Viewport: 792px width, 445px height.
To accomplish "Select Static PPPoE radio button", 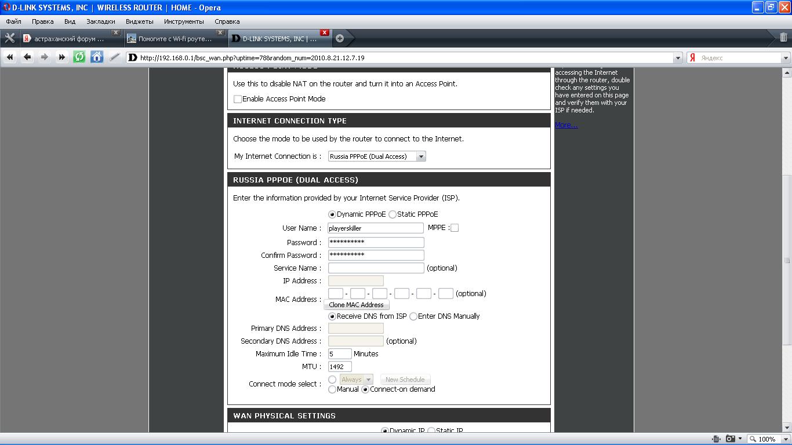I will [x=393, y=214].
